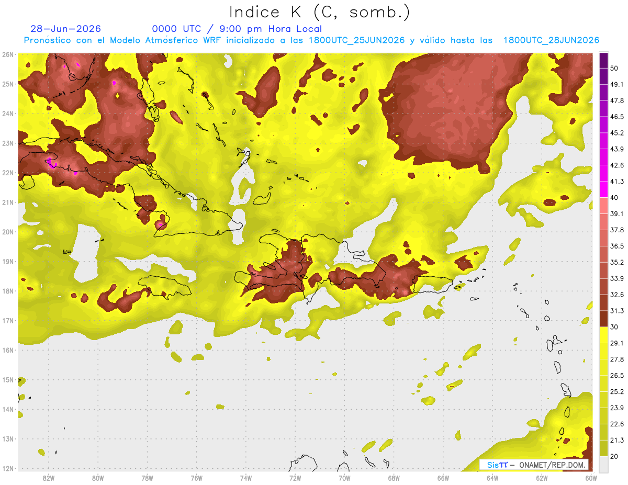Screen dimensions: 628x485
Task: Click the latitude label "15N"
Action: pos(8,380)
